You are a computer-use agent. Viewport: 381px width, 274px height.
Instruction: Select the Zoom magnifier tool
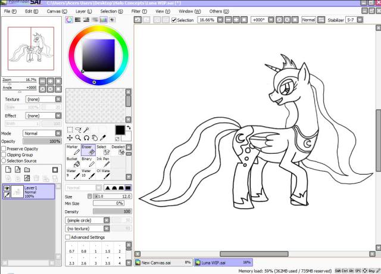78,138
